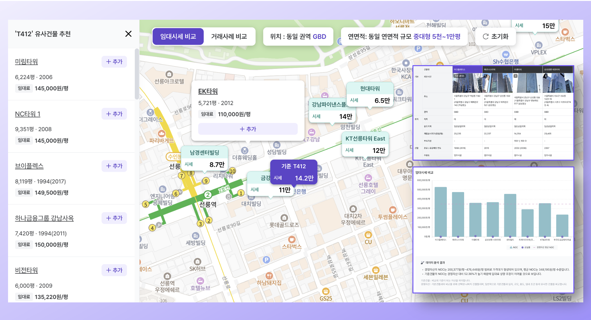Click the 선릉아크로텔 building icon
Screen dimensions: 591x320
click(x=169, y=74)
